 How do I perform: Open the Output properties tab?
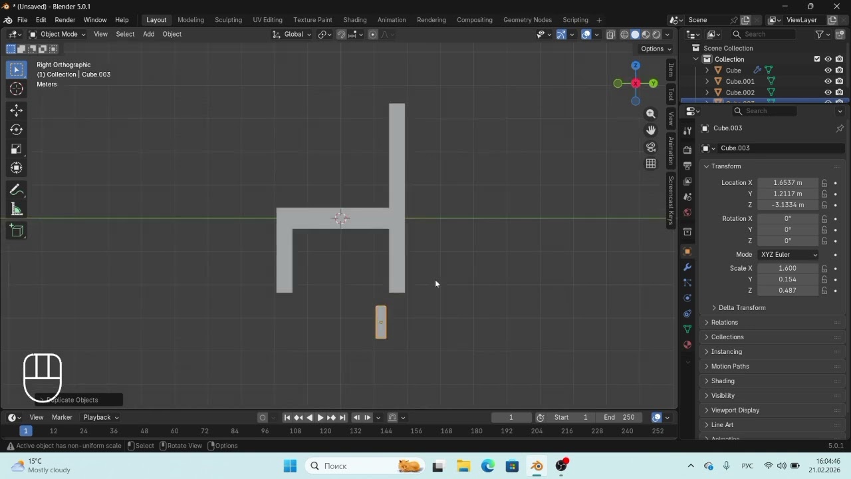(687, 166)
